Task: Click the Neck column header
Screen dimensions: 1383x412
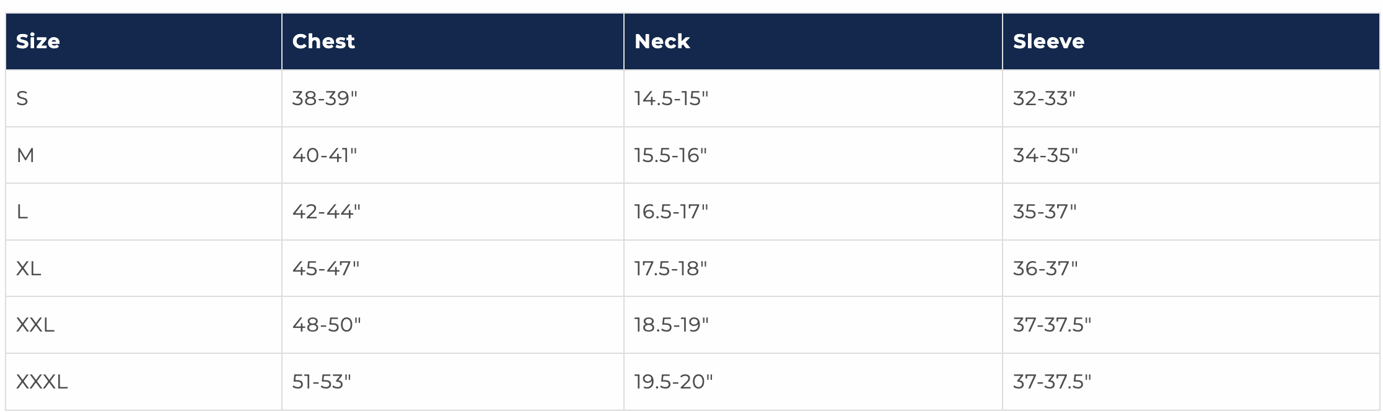Action: [662, 41]
